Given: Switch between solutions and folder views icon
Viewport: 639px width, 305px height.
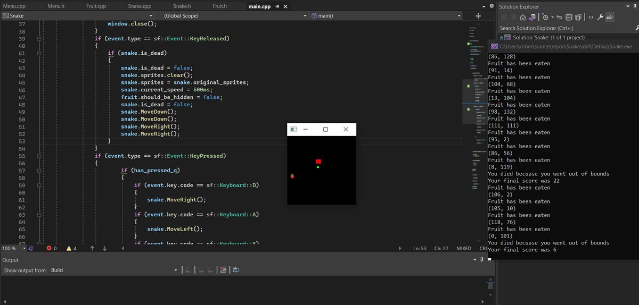Looking at the screenshot, I should point(532,17).
